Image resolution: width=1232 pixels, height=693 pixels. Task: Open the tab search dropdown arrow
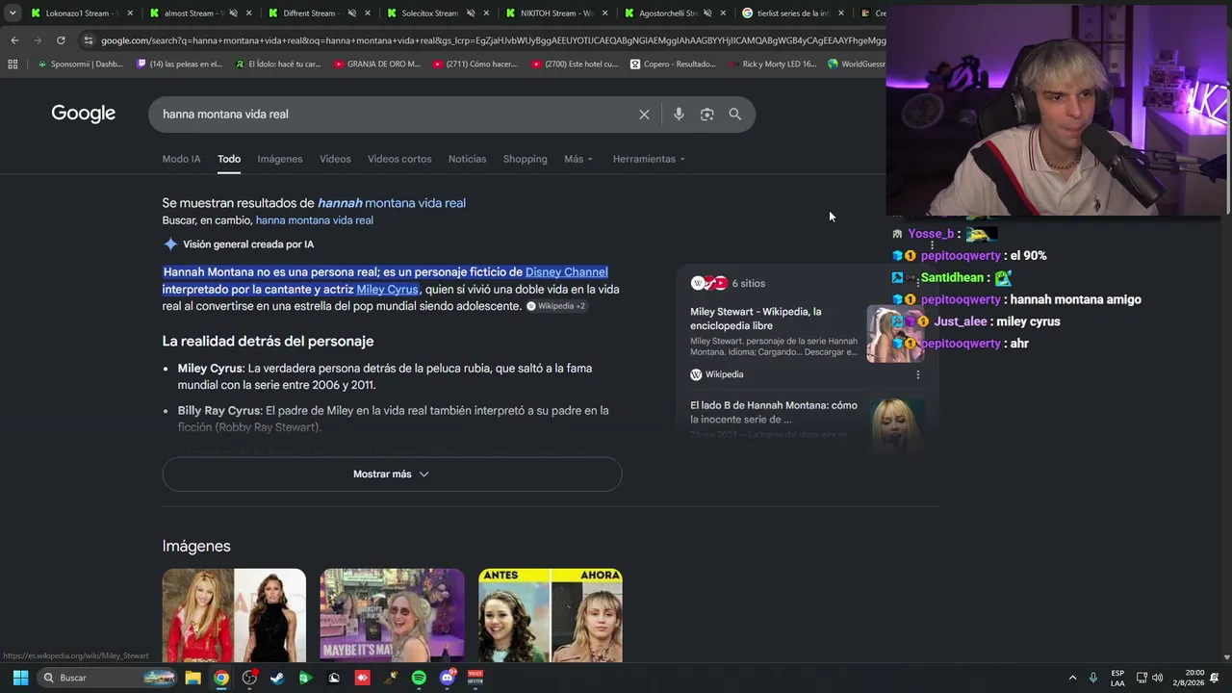tap(13, 13)
